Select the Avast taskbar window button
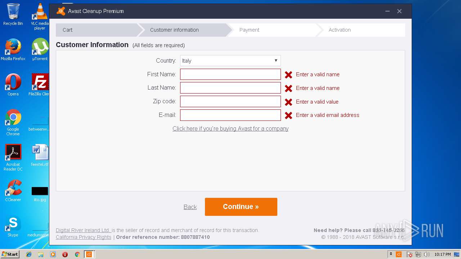This screenshot has height=259, width=461. [89, 254]
